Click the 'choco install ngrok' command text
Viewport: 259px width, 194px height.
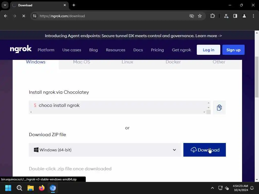click(x=59, y=105)
